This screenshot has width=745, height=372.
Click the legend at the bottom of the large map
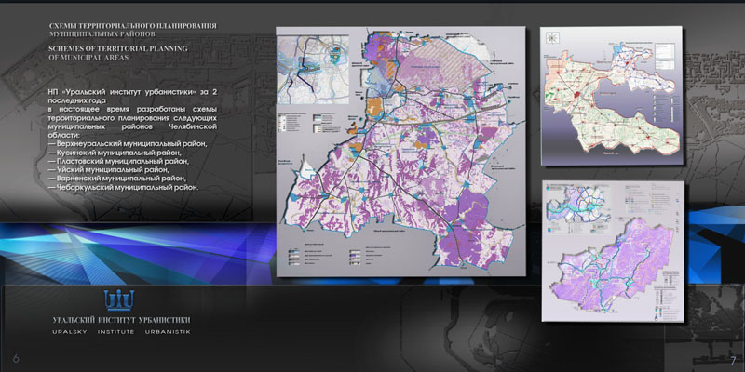(372, 255)
